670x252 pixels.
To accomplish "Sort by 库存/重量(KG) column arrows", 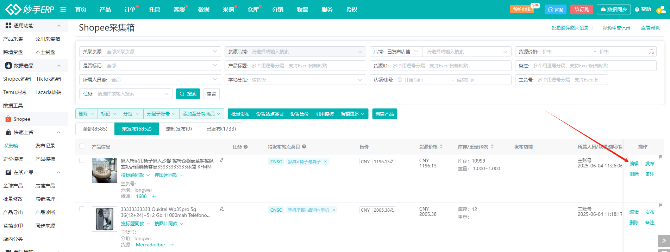I will pyautogui.click(x=492, y=147).
